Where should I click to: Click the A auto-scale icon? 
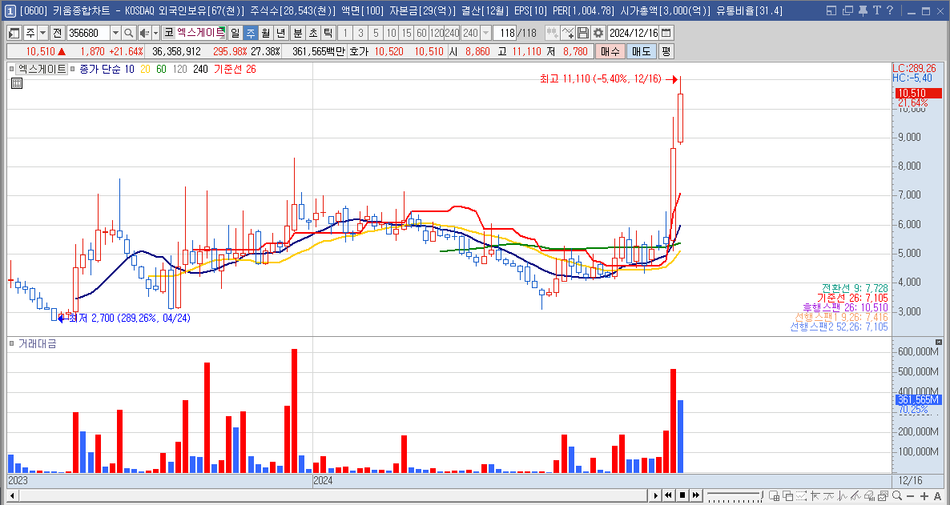(x=938, y=496)
